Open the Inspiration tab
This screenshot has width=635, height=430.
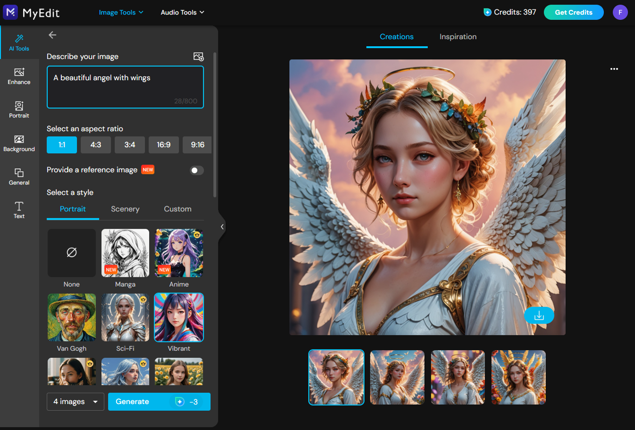(458, 36)
